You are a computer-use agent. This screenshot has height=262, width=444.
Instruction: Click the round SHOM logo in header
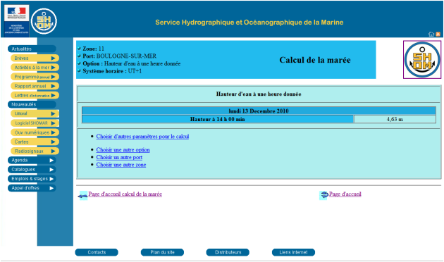44,21
